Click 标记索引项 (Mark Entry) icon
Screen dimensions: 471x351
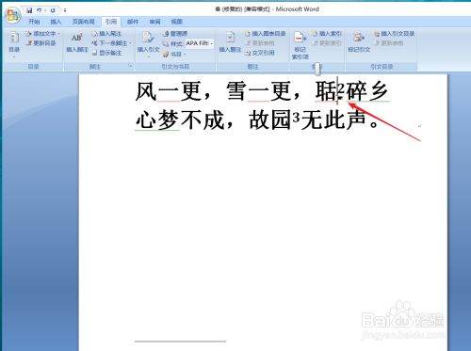300,44
